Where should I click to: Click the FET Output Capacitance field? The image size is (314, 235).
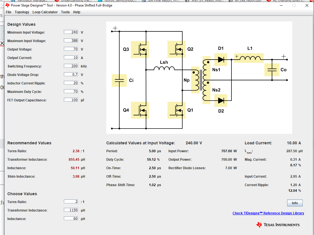(71, 100)
